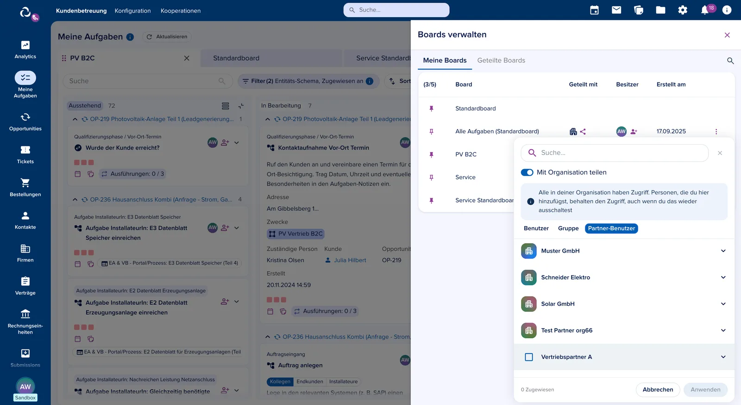Click the share popup Suche field
Viewport: 741px width, 405px height.
click(x=615, y=153)
